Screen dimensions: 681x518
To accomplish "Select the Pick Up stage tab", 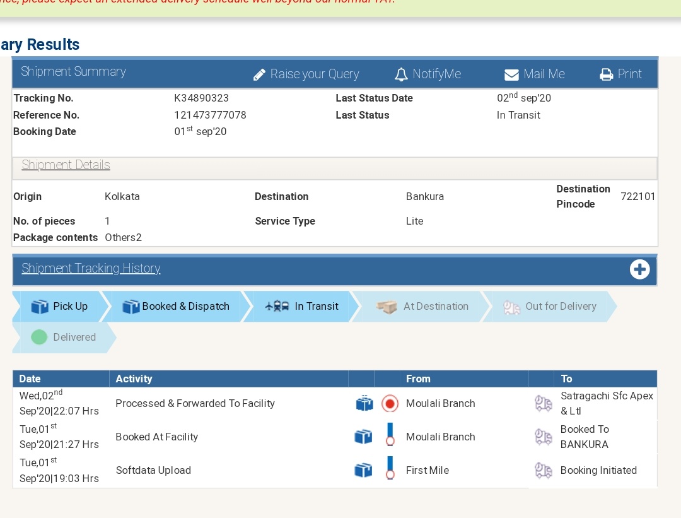I will point(61,307).
